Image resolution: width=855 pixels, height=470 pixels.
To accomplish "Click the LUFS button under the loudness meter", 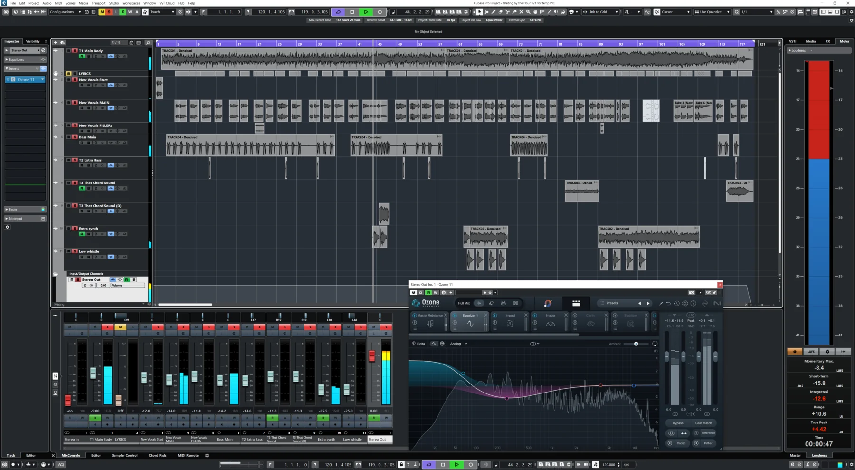I will click(811, 352).
